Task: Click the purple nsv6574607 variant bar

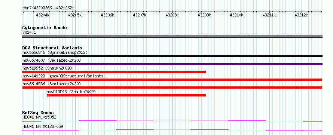Action: click(172, 64)
